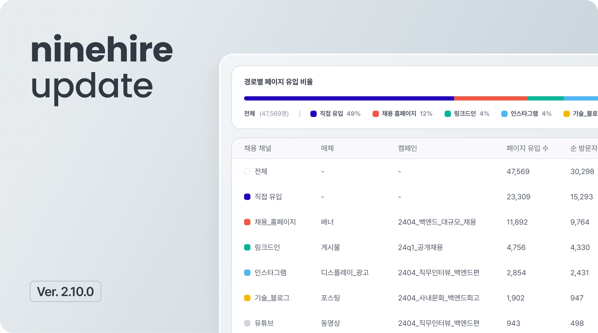Image resolution: width=598 pixels, height=333 pixels.
Task: Click the 채용 홈페이지 12% legend swatch
Action: [x=375, y=114]
